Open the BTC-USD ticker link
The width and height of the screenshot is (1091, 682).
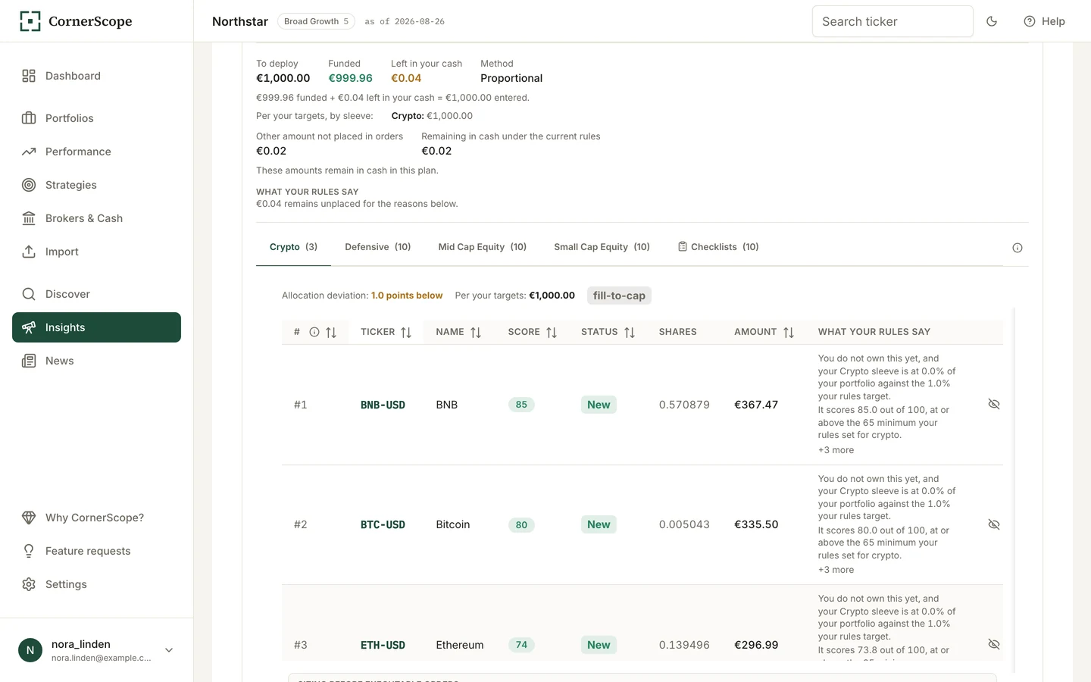pos(383,524)
